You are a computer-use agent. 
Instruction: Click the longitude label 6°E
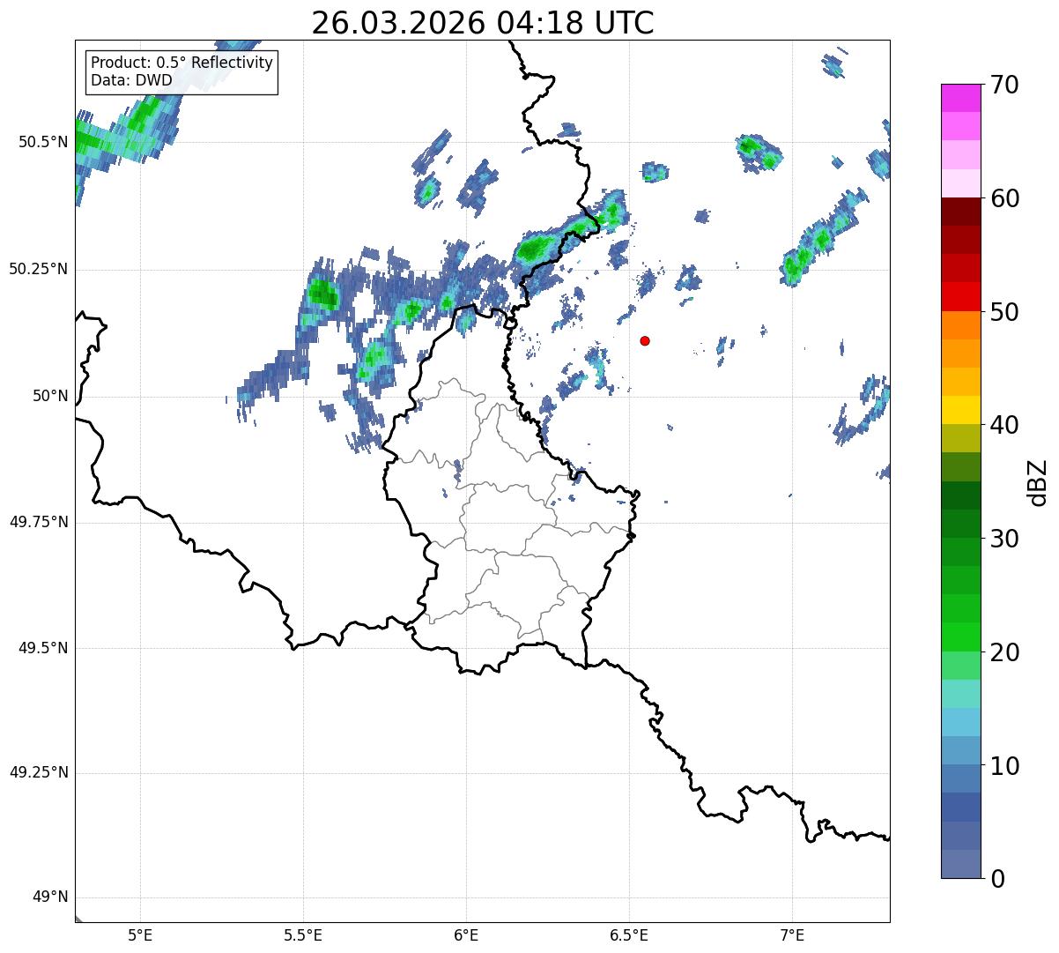coord(466,934)
